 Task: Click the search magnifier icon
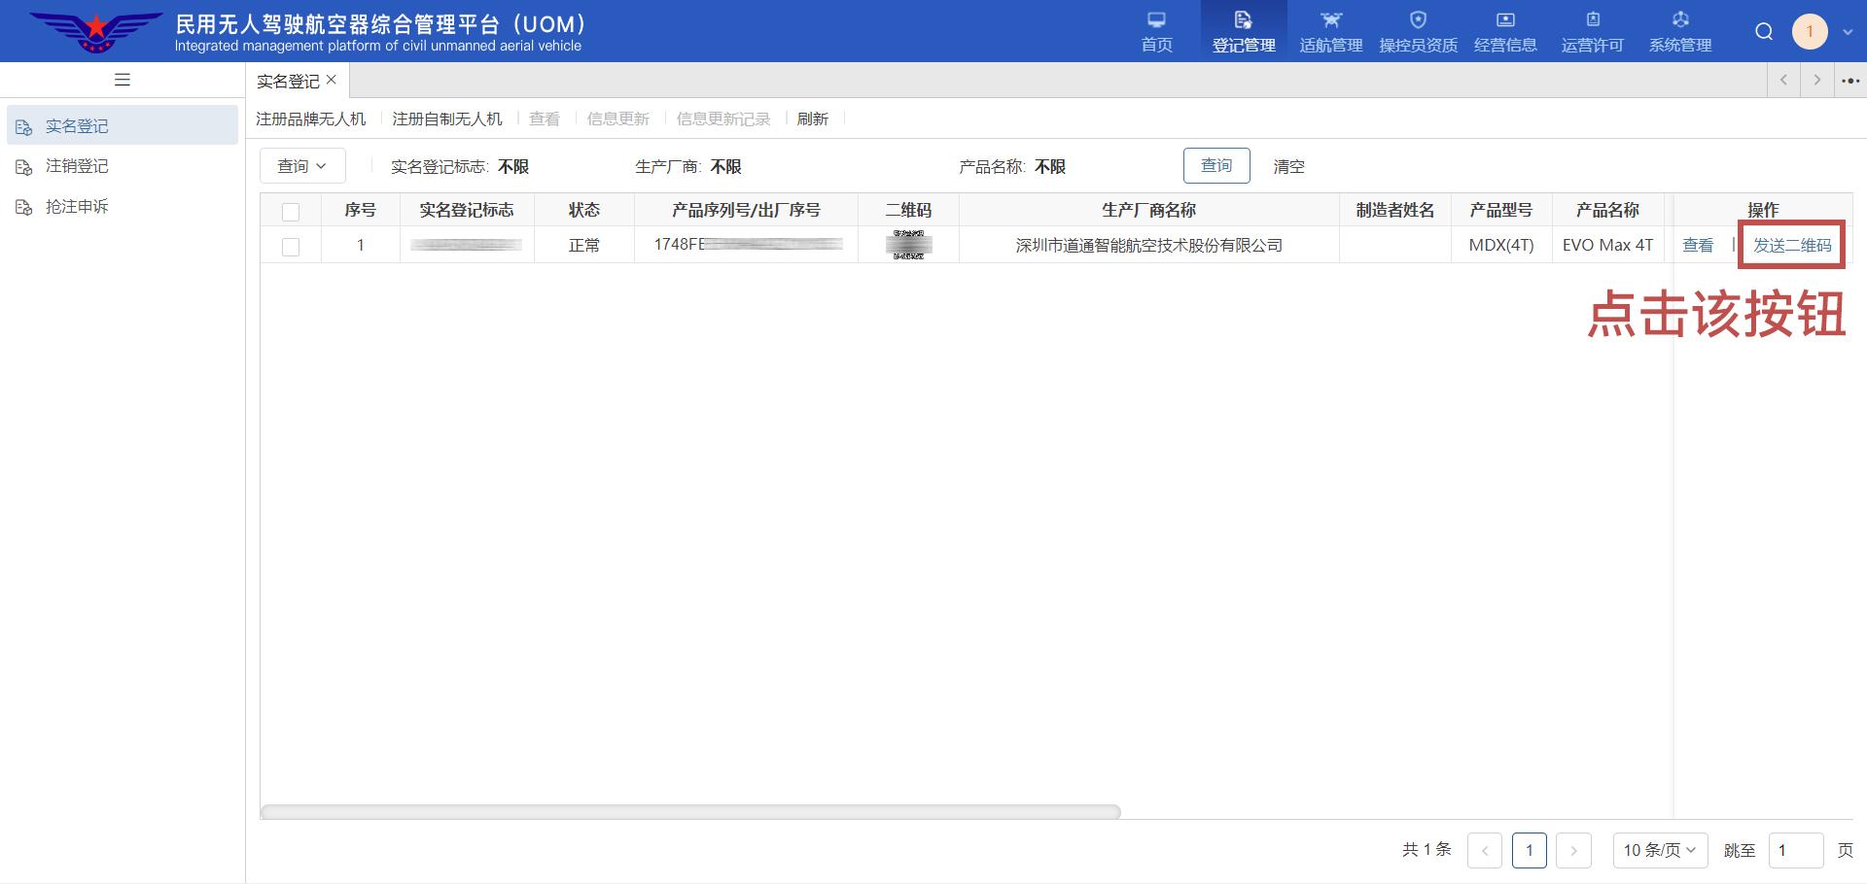coord(1764,32)
